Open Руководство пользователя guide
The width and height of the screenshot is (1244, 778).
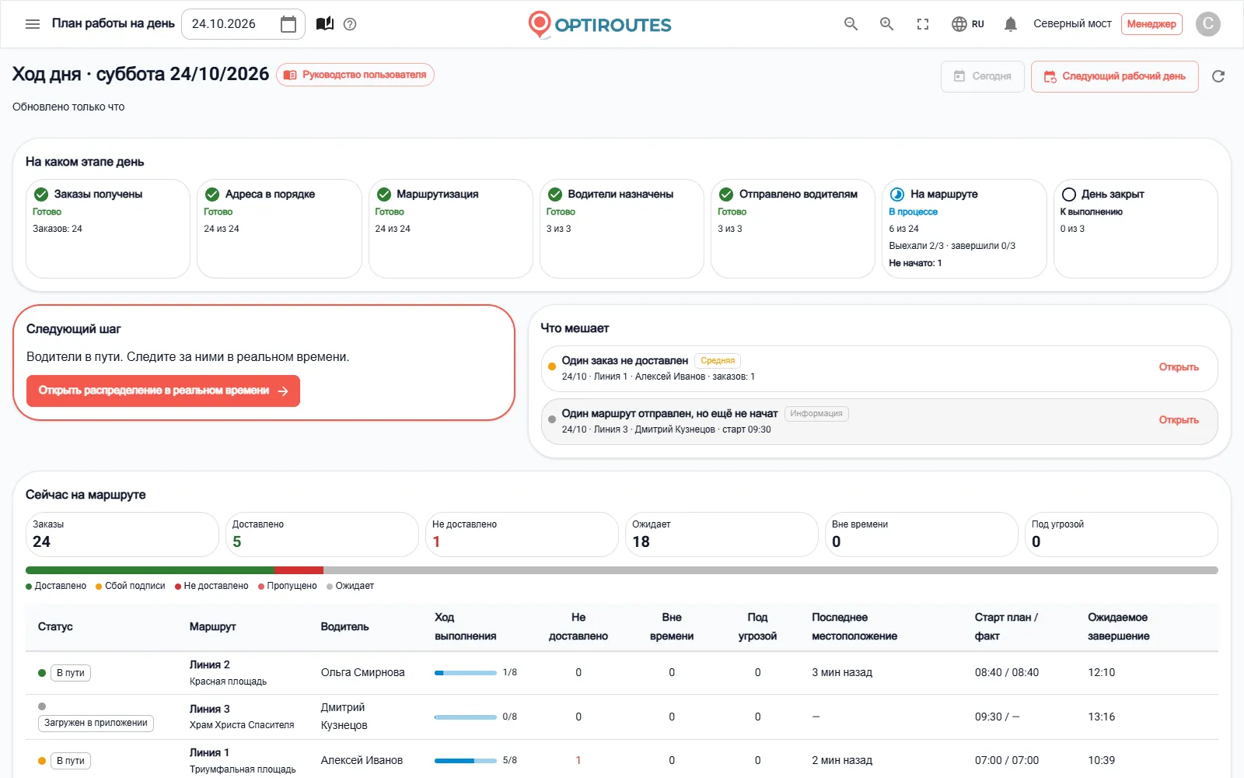355,75
